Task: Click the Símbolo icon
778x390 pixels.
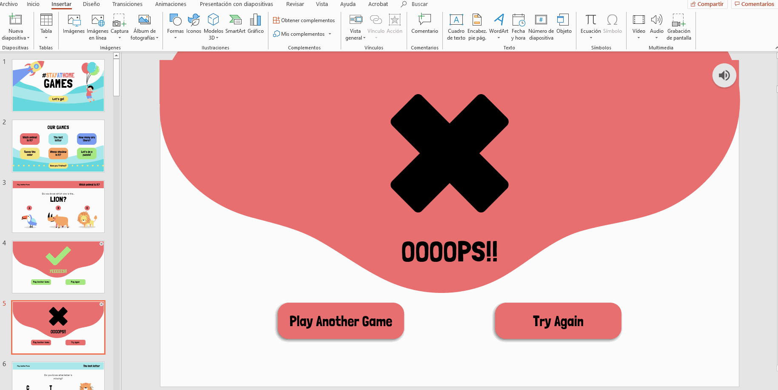Action: [x=612, y=20]
